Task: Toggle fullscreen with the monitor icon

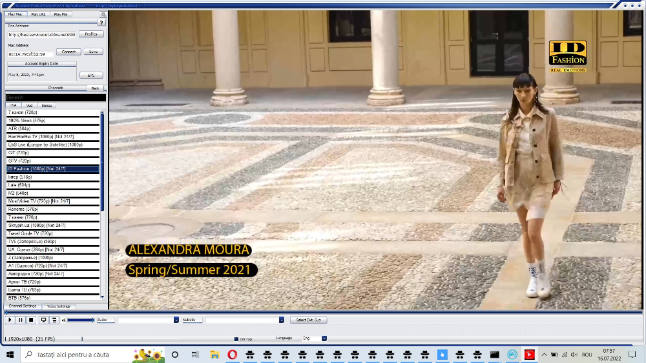Action: click(x=43, y=320)
